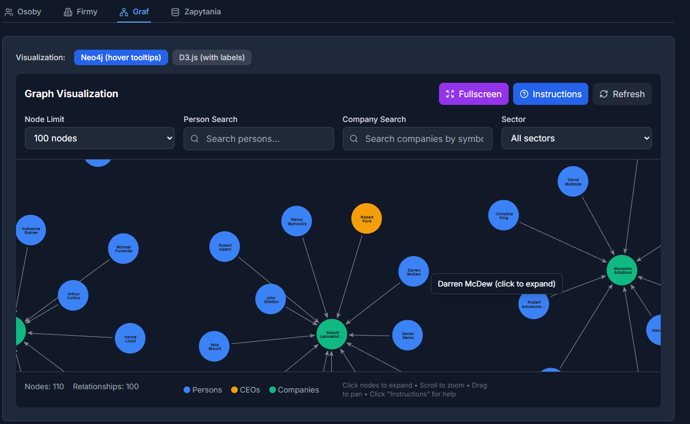Click magnifier icon in Person Search
The image size is (690, 424).
point(195,139)
